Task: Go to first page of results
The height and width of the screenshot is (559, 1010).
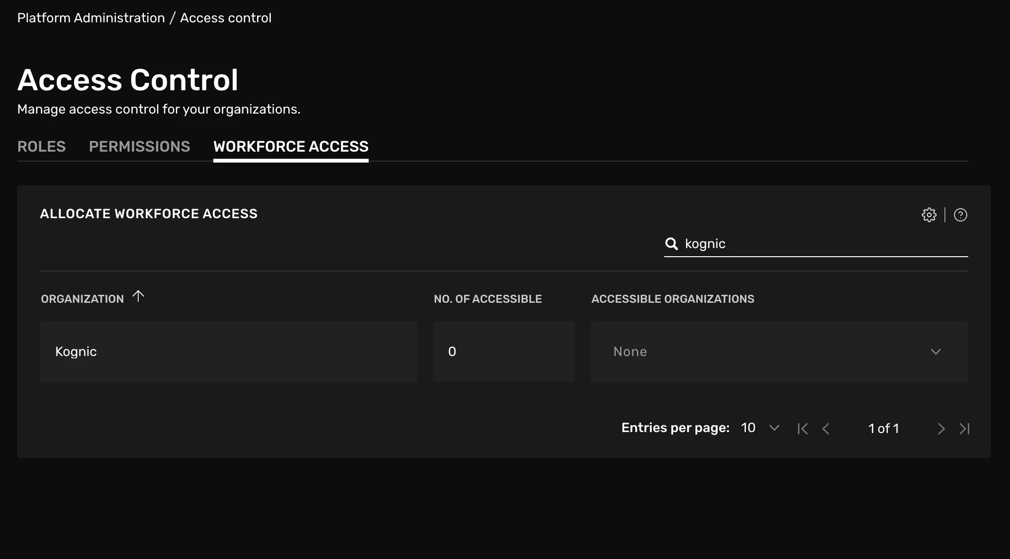Action: click(803, 429)
